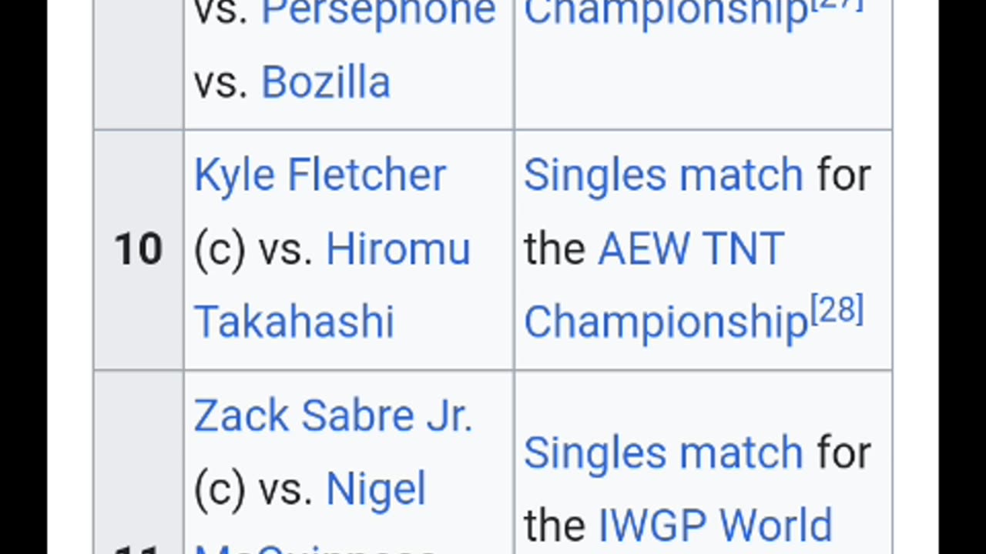Image resolution: width=986 pixels, height=554 pixels.
Task: Click the Kyle Fletcher link
Action: coord(320,175)
